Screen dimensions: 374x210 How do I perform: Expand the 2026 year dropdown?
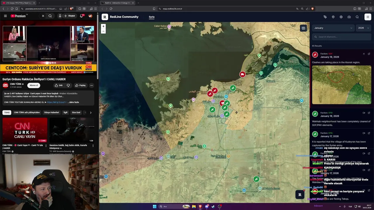point(363,28)
